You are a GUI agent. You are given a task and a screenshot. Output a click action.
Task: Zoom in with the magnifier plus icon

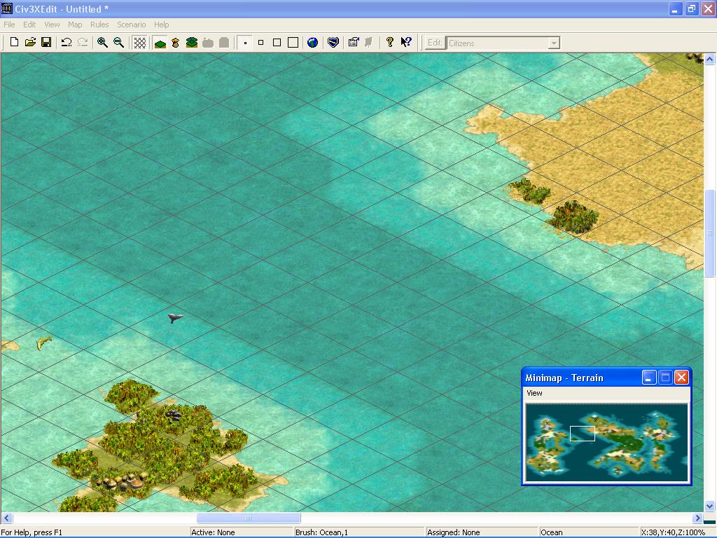click(102, 43)
